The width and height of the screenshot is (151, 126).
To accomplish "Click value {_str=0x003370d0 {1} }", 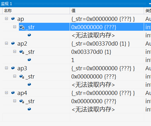I will (101, 44).
